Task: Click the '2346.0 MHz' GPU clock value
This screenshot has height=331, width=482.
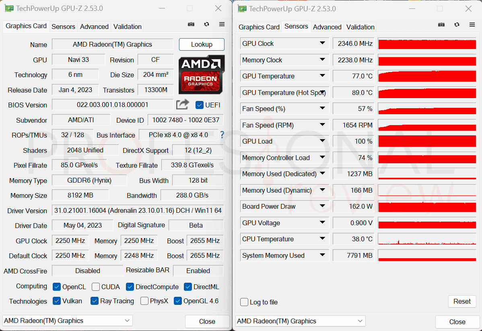Action: tap(354, 43)
